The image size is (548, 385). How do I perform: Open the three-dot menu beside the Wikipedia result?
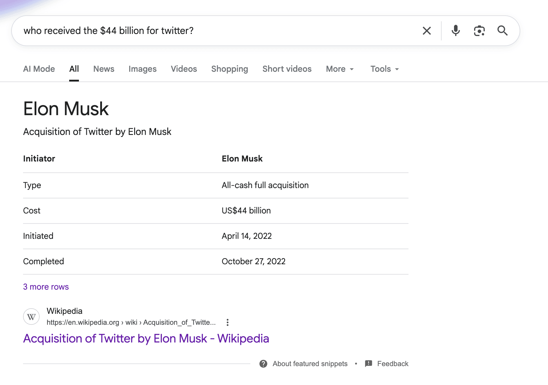click(x=227, y=322)
